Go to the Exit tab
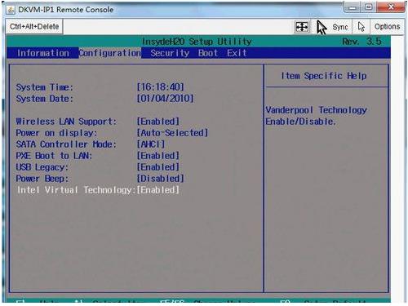Image resolution: width=408 pixels, height=306 pixels. click(237, 53)
